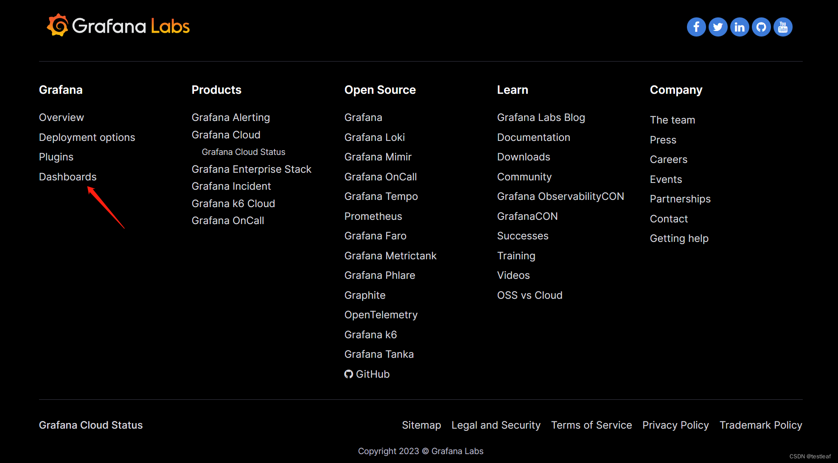Open Grafana Loki link
Image resolution: width=838 pixels, height=463 pixels.
coord(375,137)
